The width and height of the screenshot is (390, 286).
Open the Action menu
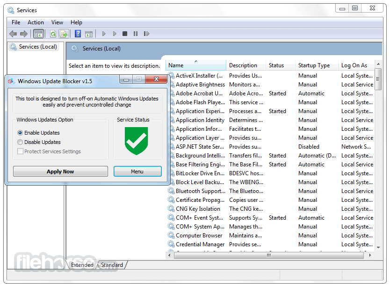pyautogui.click(x=36, y=22)
